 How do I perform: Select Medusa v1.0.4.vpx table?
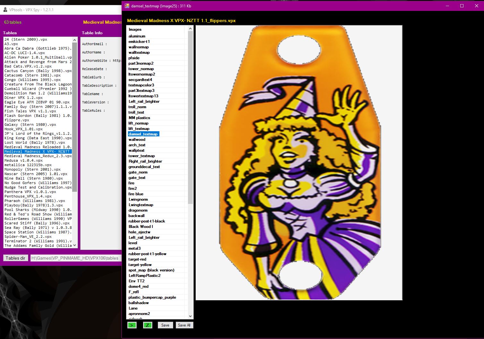[23, 160]
